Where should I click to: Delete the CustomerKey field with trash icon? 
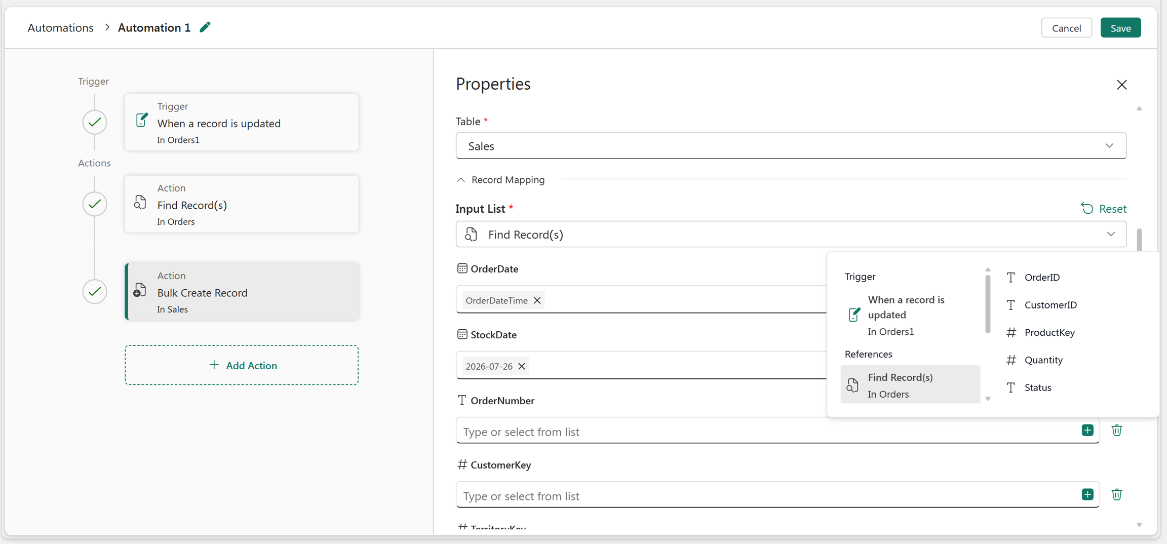pos(1117,494)
